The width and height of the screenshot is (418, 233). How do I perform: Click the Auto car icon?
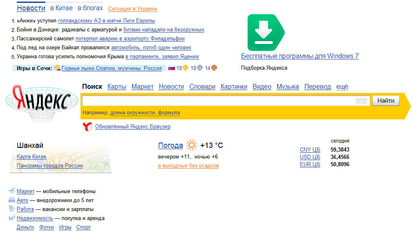12,200
